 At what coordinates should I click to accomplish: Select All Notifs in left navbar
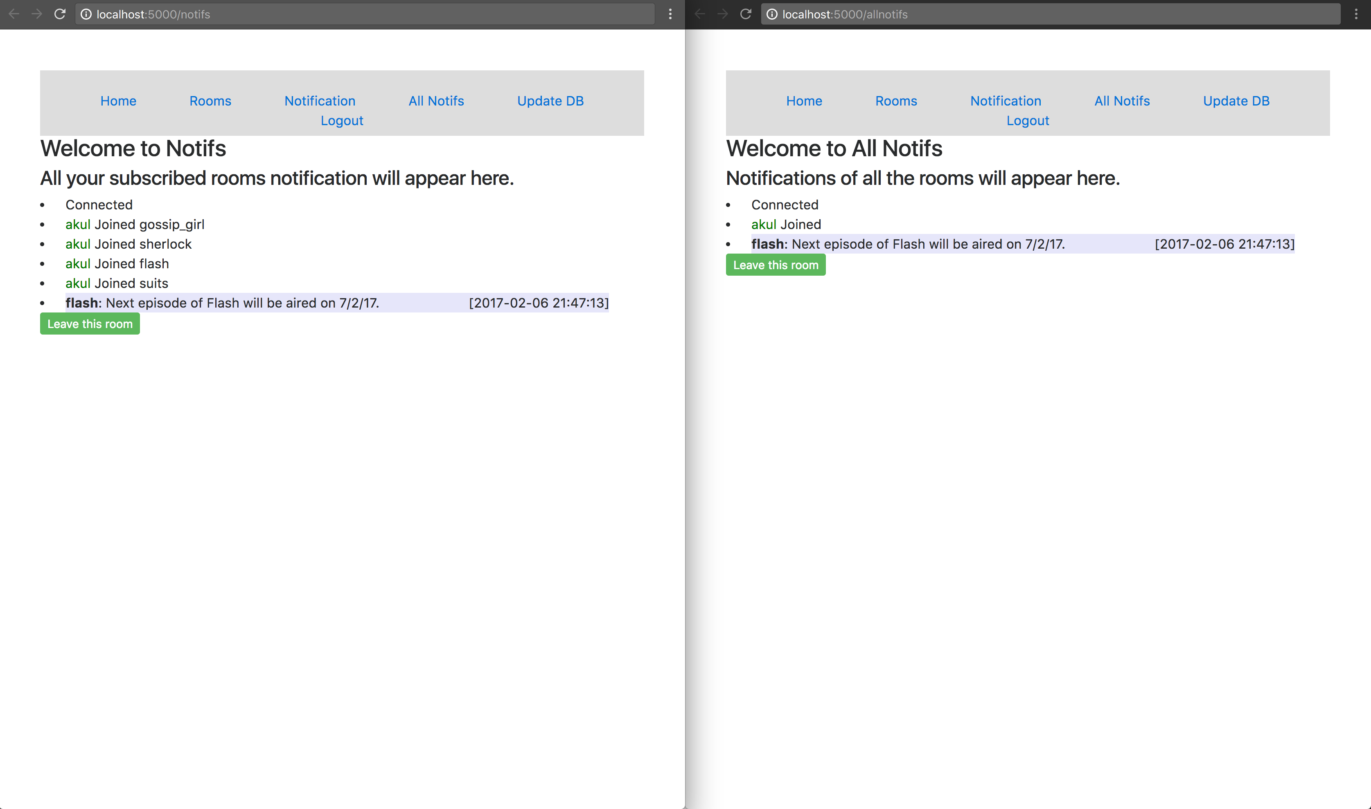click(x=436, y=101)
